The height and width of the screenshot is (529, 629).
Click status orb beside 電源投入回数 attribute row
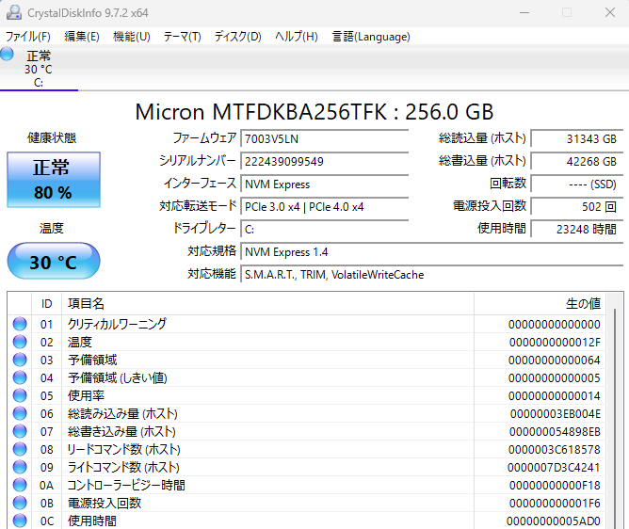point(20,503)
